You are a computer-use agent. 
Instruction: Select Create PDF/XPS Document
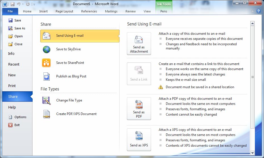(76, 114)
